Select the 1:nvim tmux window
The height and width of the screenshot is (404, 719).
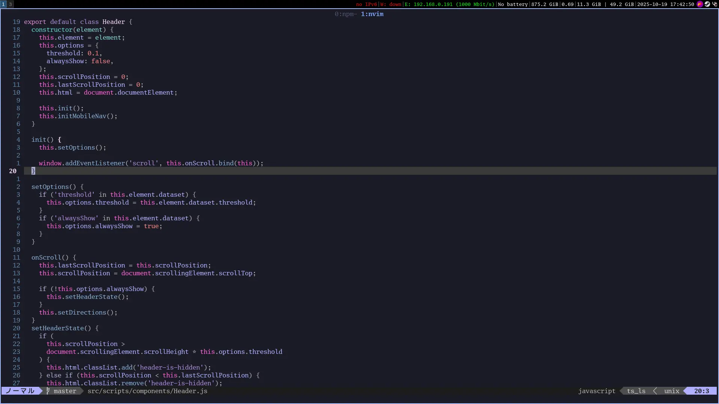372,14
